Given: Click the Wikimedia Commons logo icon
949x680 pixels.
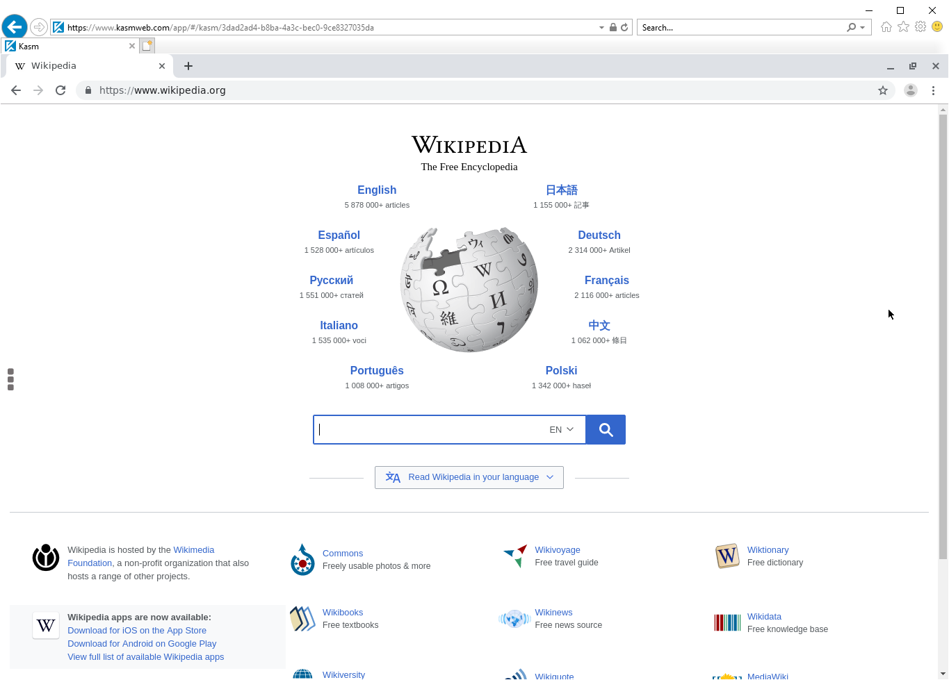Looking at the screenshot, I should point(302,560).
